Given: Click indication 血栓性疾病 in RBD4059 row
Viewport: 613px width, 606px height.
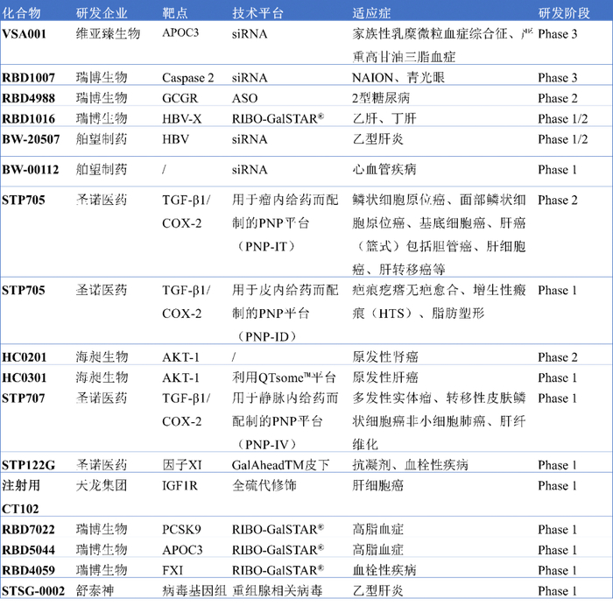Looking at the screenshot, I should (x=384, y=570).
